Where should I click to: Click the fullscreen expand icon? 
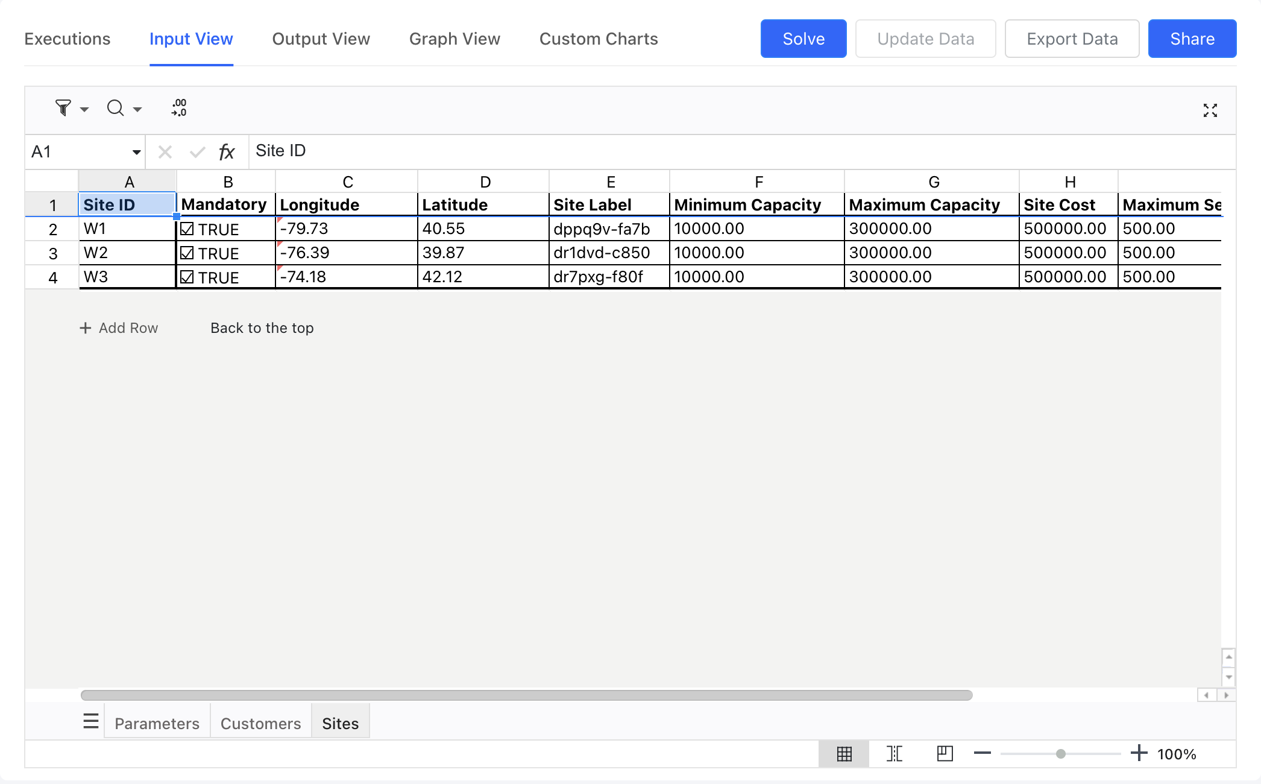click(1210, 110)
